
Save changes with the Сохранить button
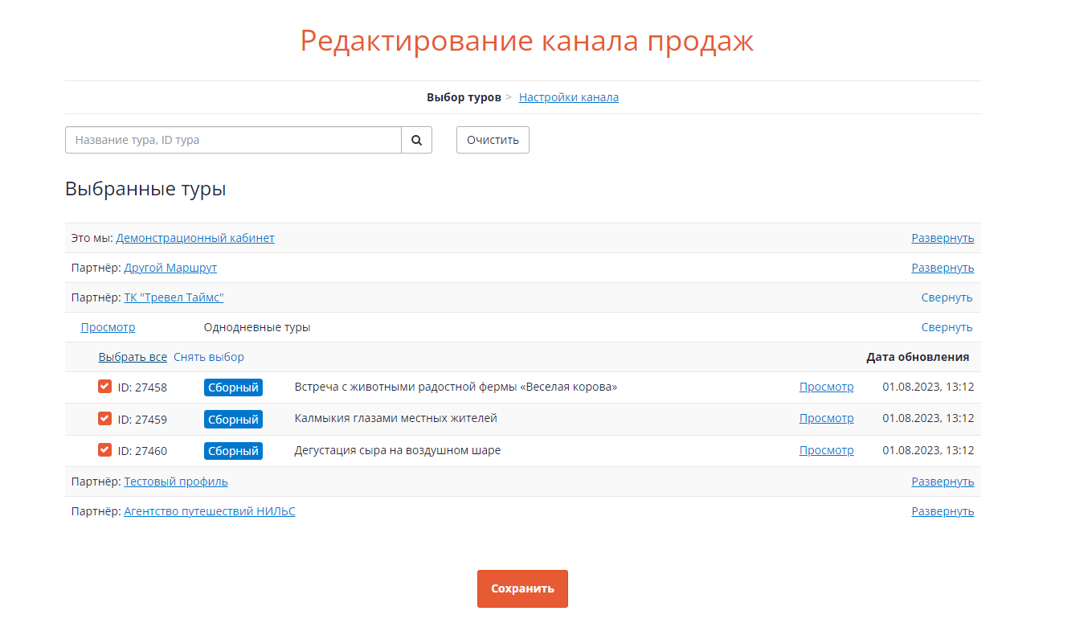(522, 588)
